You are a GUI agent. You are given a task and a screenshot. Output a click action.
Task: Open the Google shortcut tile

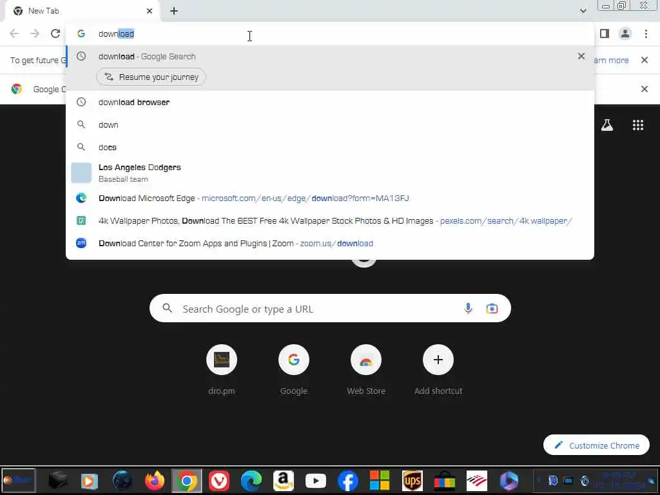[x=294, y=369]
